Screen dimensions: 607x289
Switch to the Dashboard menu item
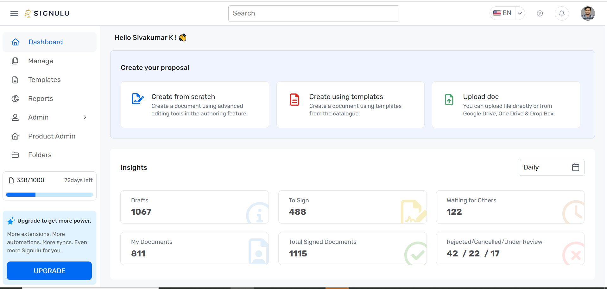click(45, 42)
